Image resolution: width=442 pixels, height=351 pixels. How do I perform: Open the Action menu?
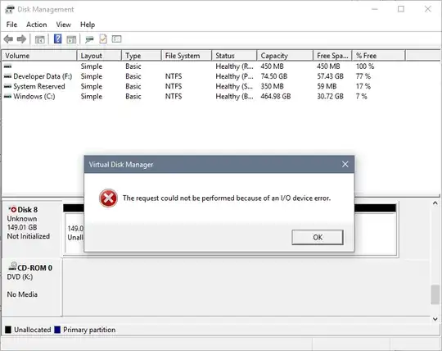tap(37, 25)
